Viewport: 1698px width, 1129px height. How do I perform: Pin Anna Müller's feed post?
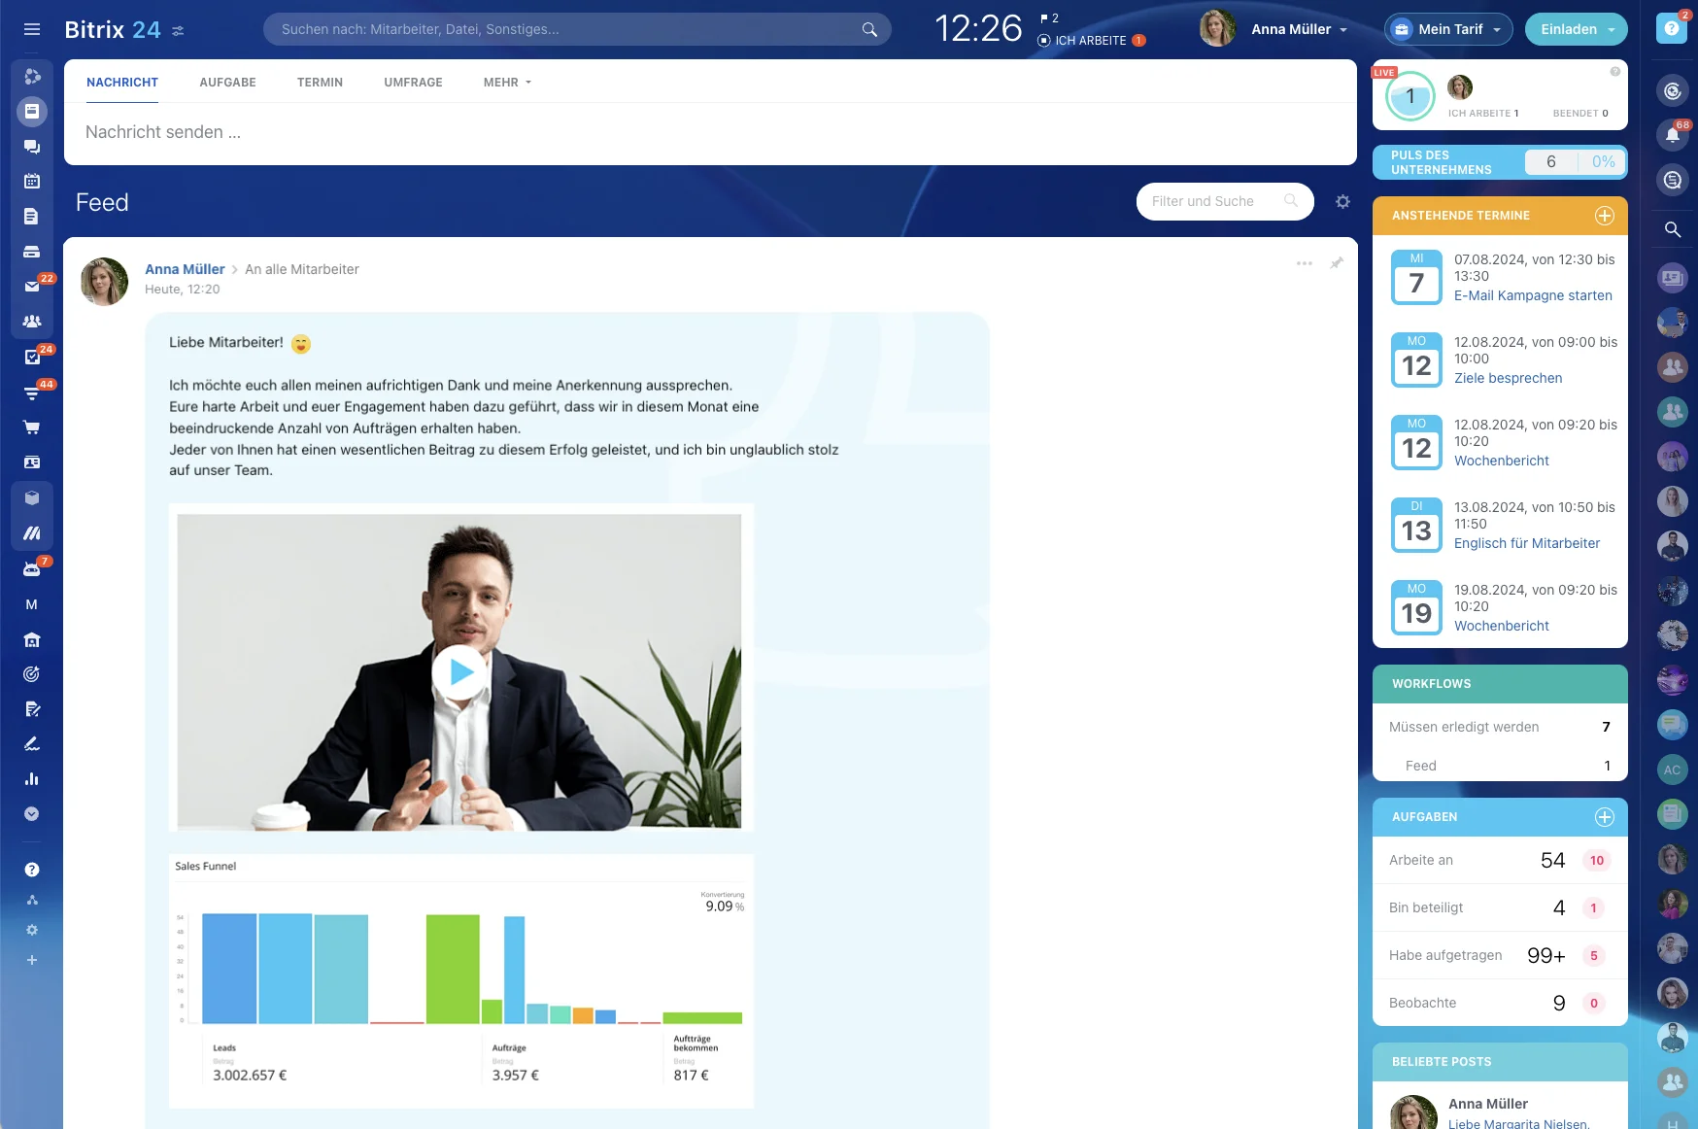1337,263
